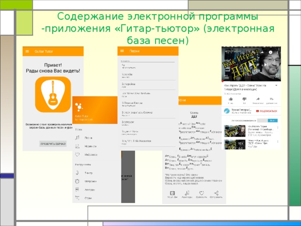The width and height of the screenshot is (301, 226).
Task: Click the video title Как Играть ДДТ
Action: [246, 87]
